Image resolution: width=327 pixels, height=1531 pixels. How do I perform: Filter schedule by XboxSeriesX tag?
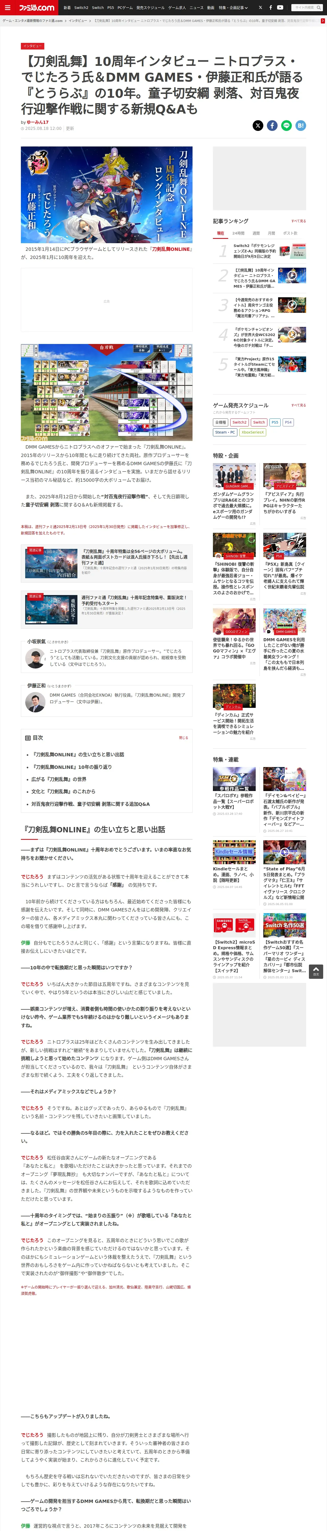pos(253,432)
